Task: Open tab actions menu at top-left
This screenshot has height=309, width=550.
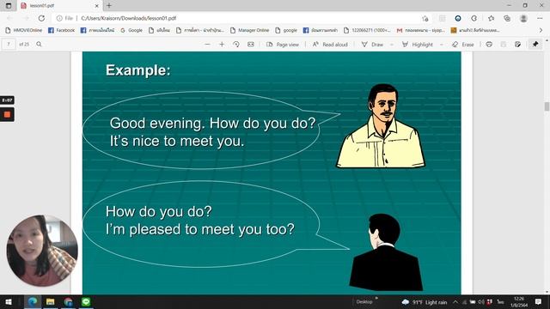Action: (9, 6)
